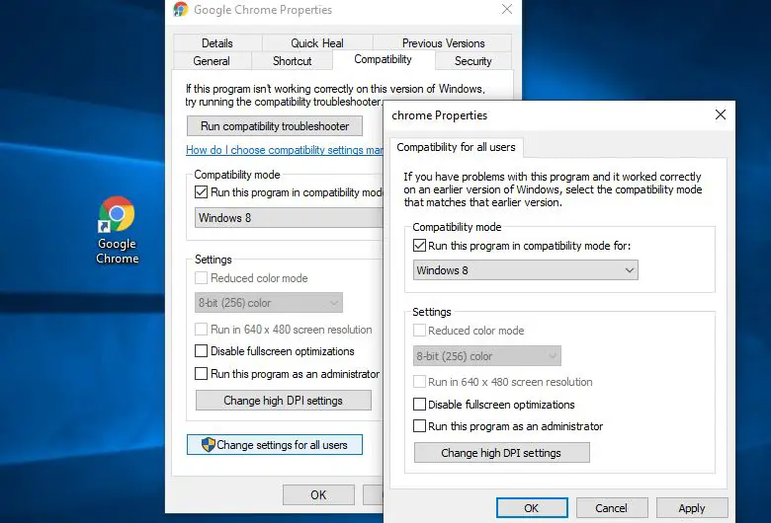Image resolution: width=771 pixels, height=523 pixels.
Task: Check Run as administrator in Google Chrome Properties
Action: coord(201,374)
